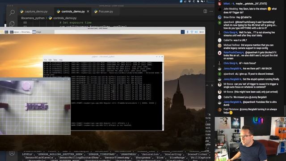Select the pi@aci terminal taskbar entry
Viewport: 286px width, 161px height.
point(21,32)
